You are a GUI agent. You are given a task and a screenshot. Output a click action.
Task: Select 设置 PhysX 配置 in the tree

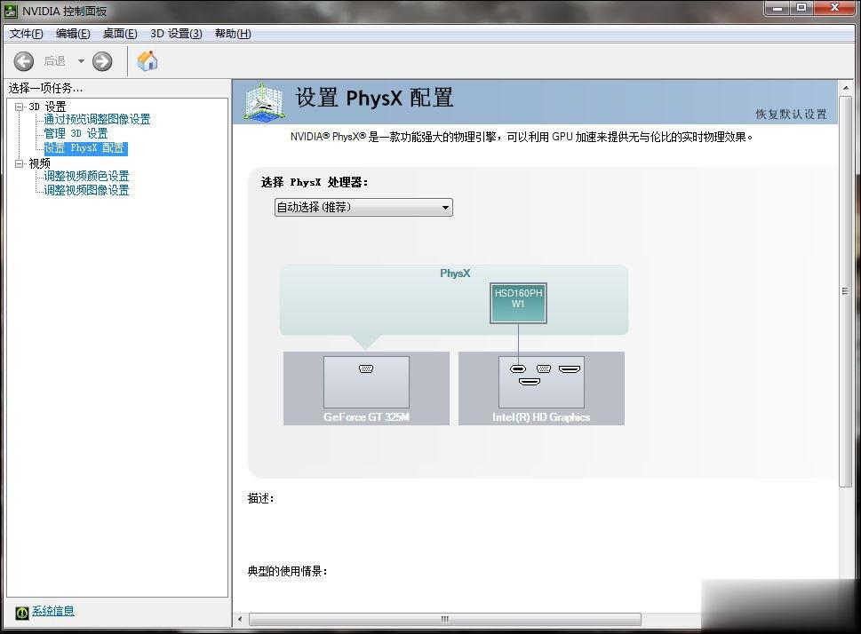point(85,148)
